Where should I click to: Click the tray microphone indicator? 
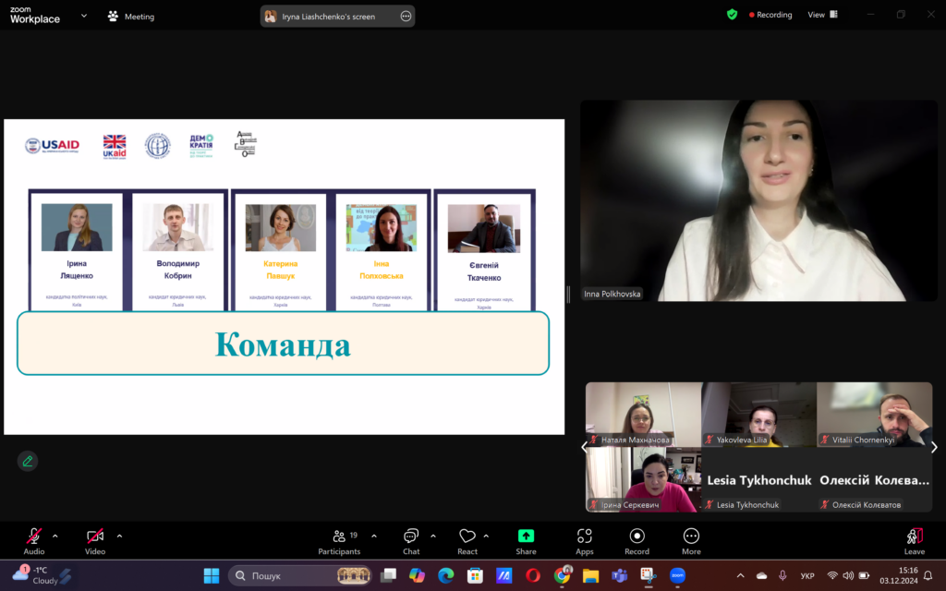pyautogui.click(x=782, y=576)
